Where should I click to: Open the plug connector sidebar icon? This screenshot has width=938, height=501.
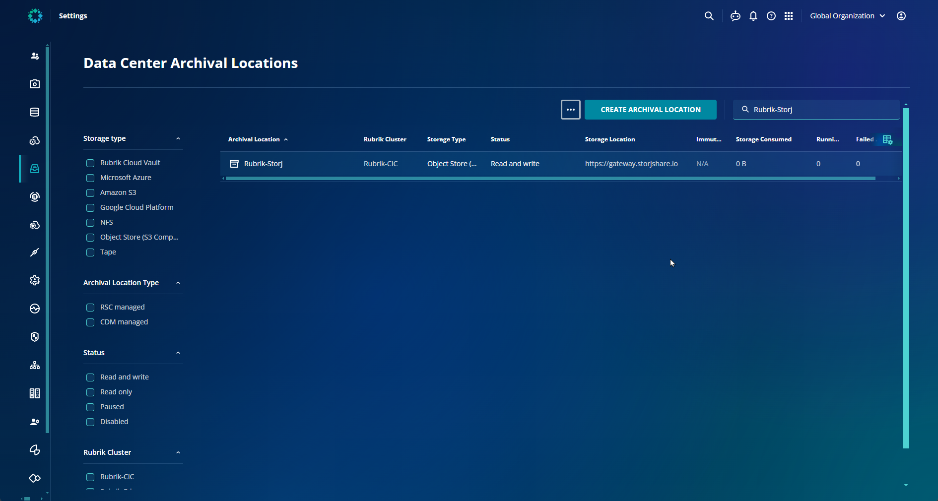point(35,252)
